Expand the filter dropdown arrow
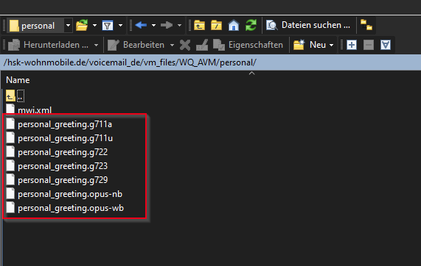421x266 pixels. [121, 26]
